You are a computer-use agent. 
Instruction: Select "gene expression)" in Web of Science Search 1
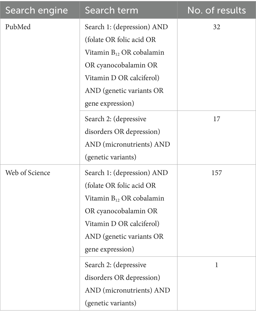click(x=109, y=249)
